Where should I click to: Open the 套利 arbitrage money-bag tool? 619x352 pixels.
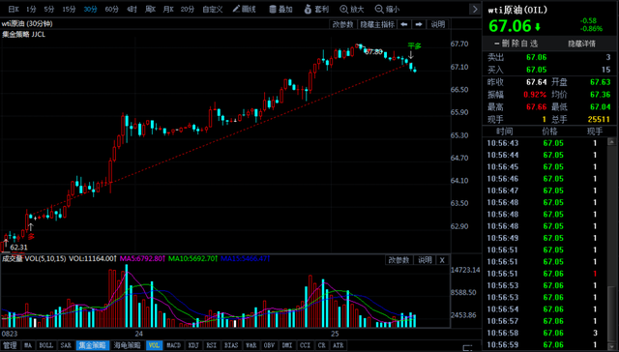click(316, 9)
